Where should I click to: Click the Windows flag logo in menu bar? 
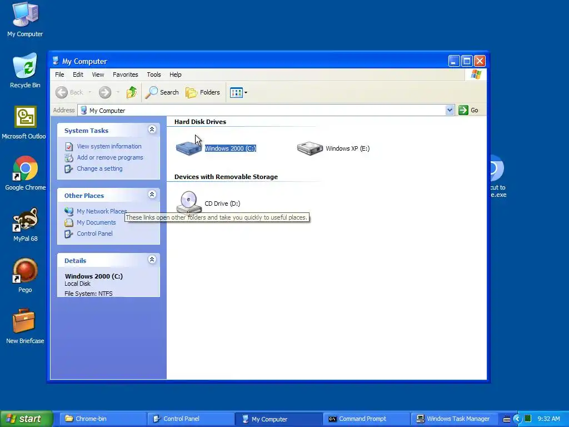[x=476, y=75]
